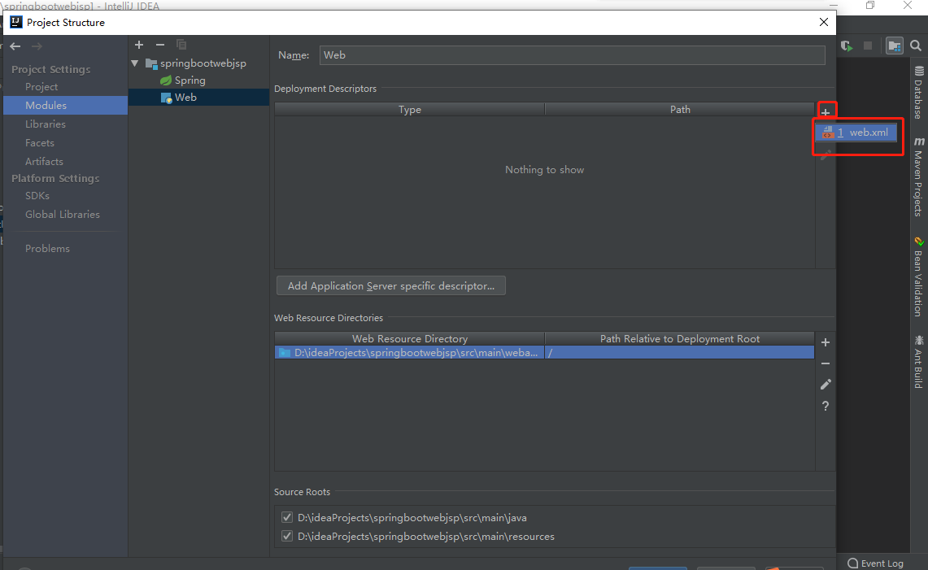Click the deployment descriptor Path column header
The height and width of the screenshot is (570, 928).
(x=680, y=110)
